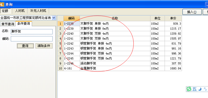Select code cell 1-2239

click(x=72, y=29)
